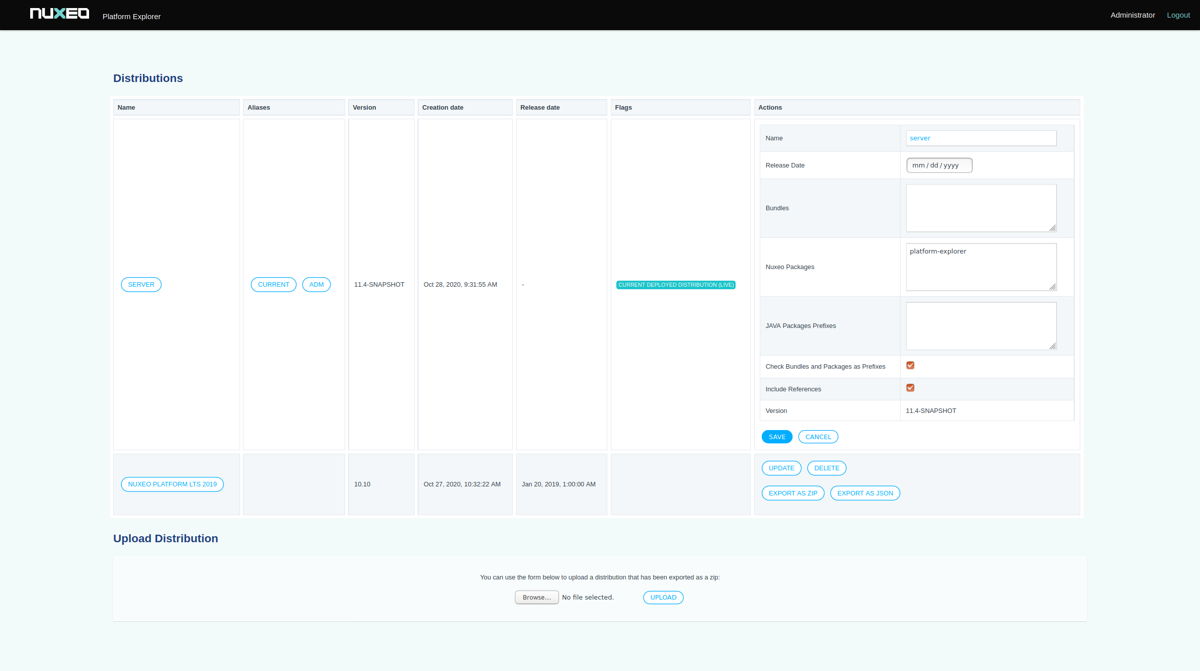Click the DELETE button for second distribution
The height and width of the screenshot is (671, 1200).
[x=827, y=468]
